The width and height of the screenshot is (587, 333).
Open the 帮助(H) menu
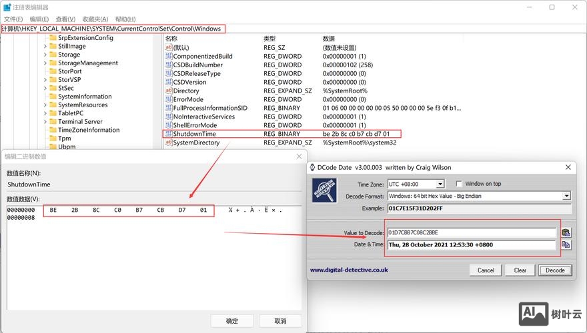(125, 19)
